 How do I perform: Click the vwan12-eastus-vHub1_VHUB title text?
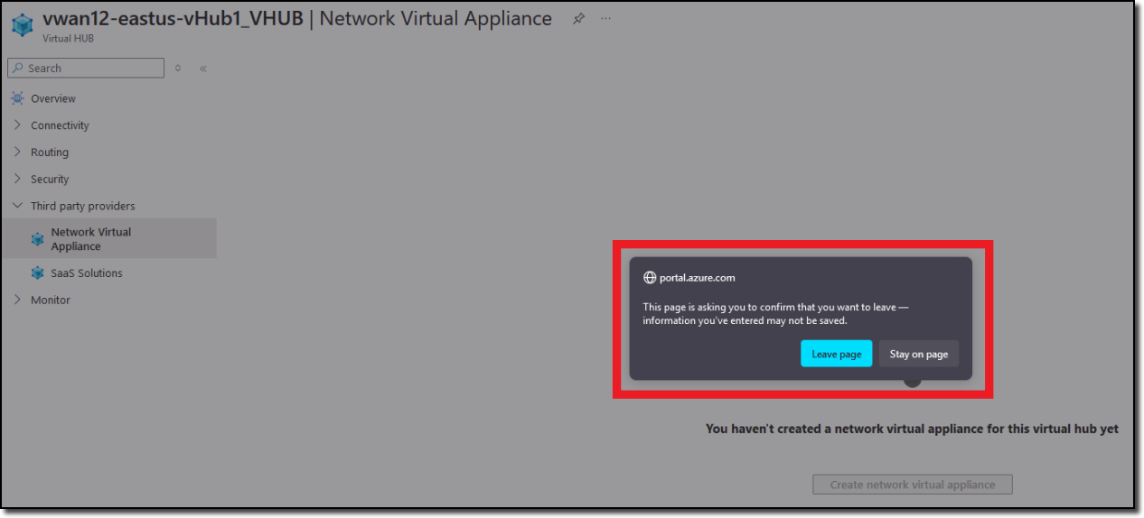click(173, 19)
